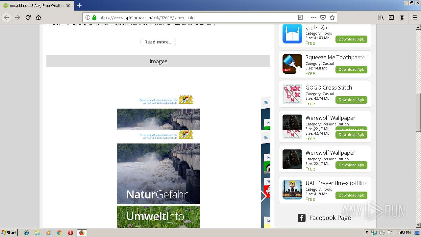Image resolution: width=421 pixels, height=237 pixels.
Task: Open a new browser tab
Action: coord(79,5)
